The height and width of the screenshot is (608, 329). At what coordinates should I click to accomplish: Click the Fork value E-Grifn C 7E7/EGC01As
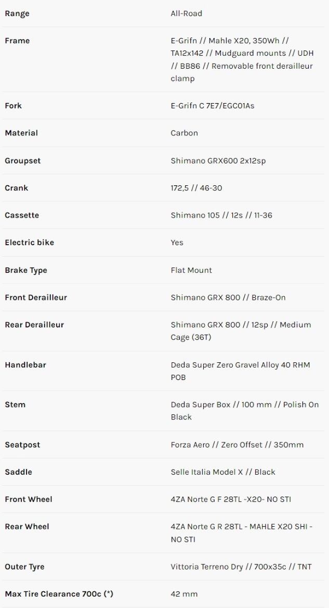click(212, 106)
